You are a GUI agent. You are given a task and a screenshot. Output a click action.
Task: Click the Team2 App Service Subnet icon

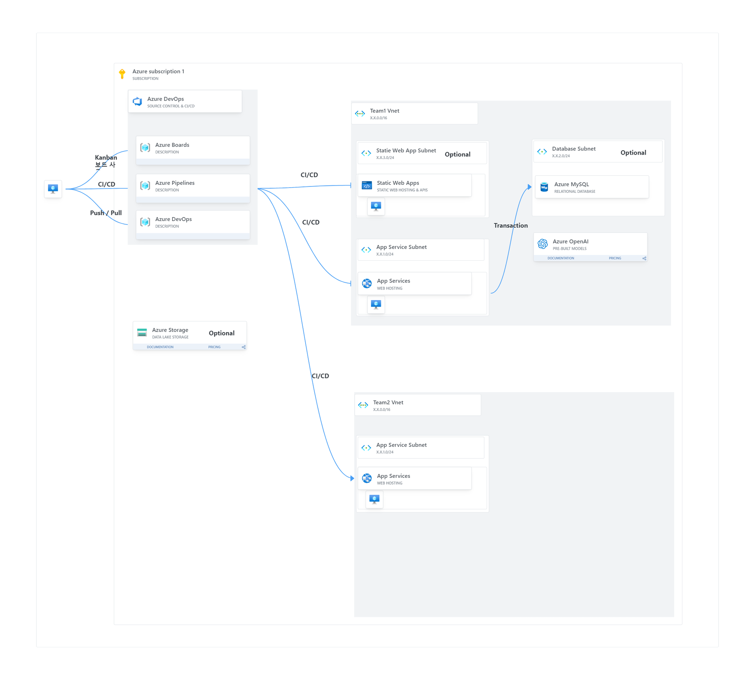pos(366,448)
